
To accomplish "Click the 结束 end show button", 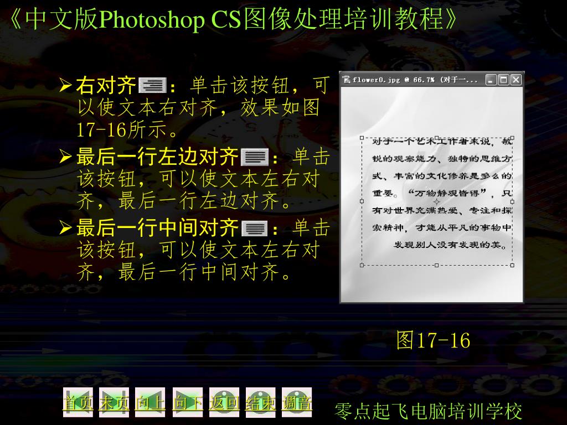I will coord(260,402).
